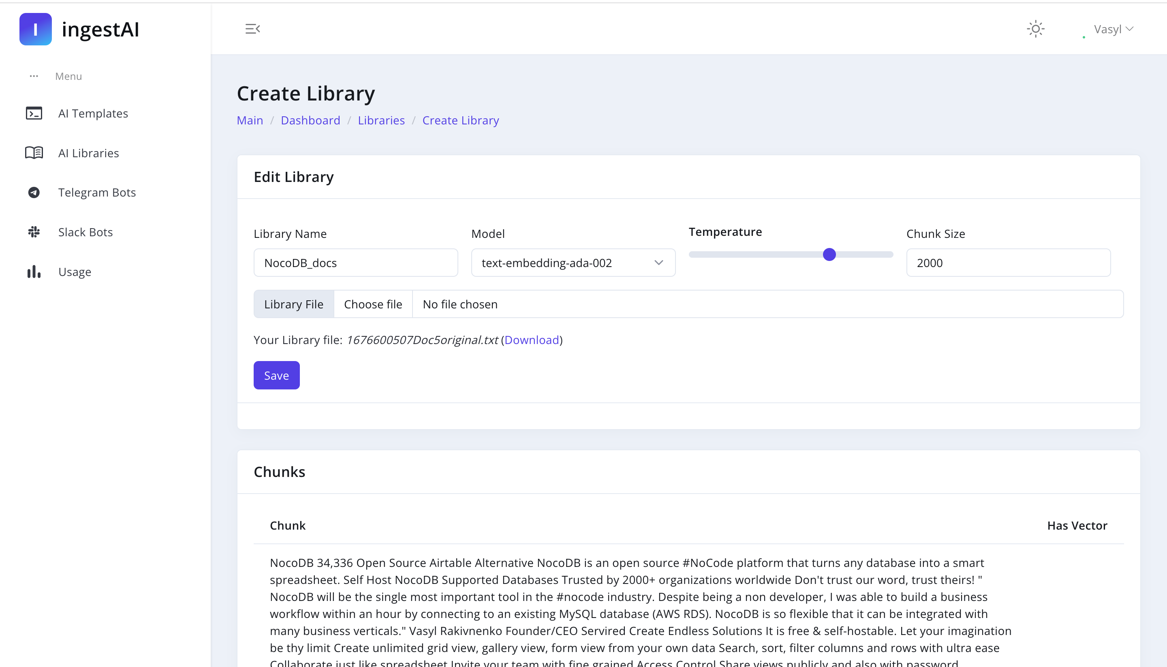Click the Chunks section heading

pyautogui.click(x=279, y=472)
